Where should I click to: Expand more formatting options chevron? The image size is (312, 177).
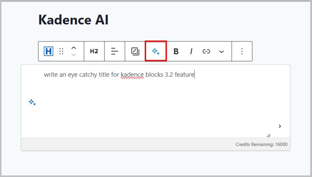[221, 52]
